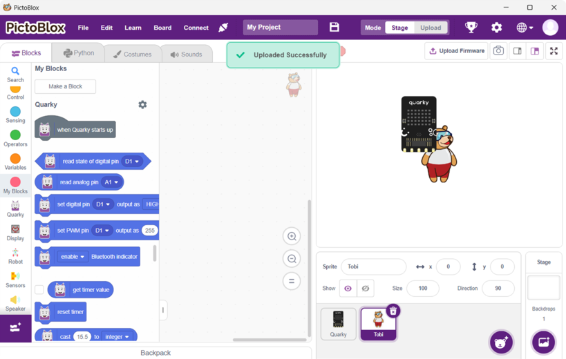The height and width of the screenshot is (359, 566).
Task: Take a stage snapshot with camera icon
Action: pyautogui.click(x=498, y=51)
